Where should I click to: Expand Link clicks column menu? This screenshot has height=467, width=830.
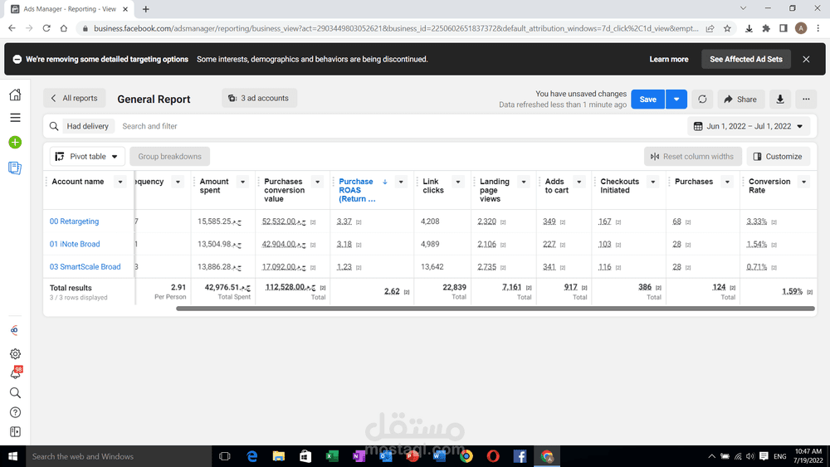coord(458,182)
